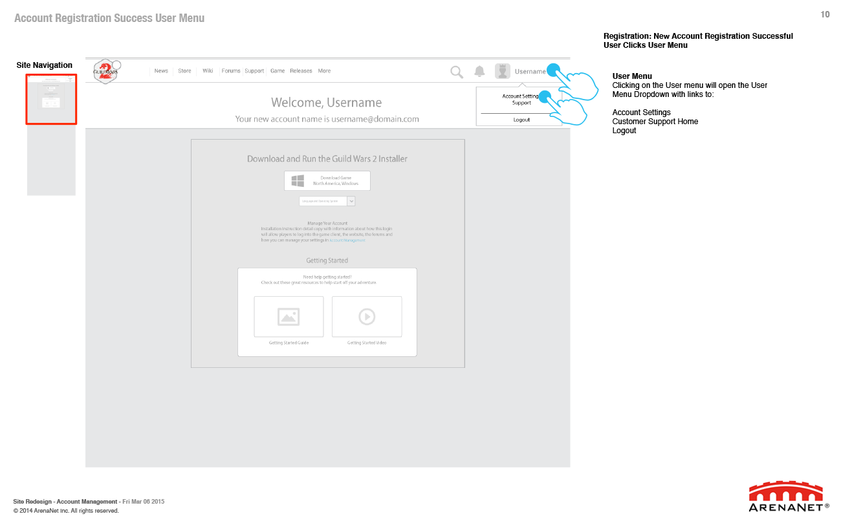
Task: Click the Manage Your Account text
Action: (327, 224)
